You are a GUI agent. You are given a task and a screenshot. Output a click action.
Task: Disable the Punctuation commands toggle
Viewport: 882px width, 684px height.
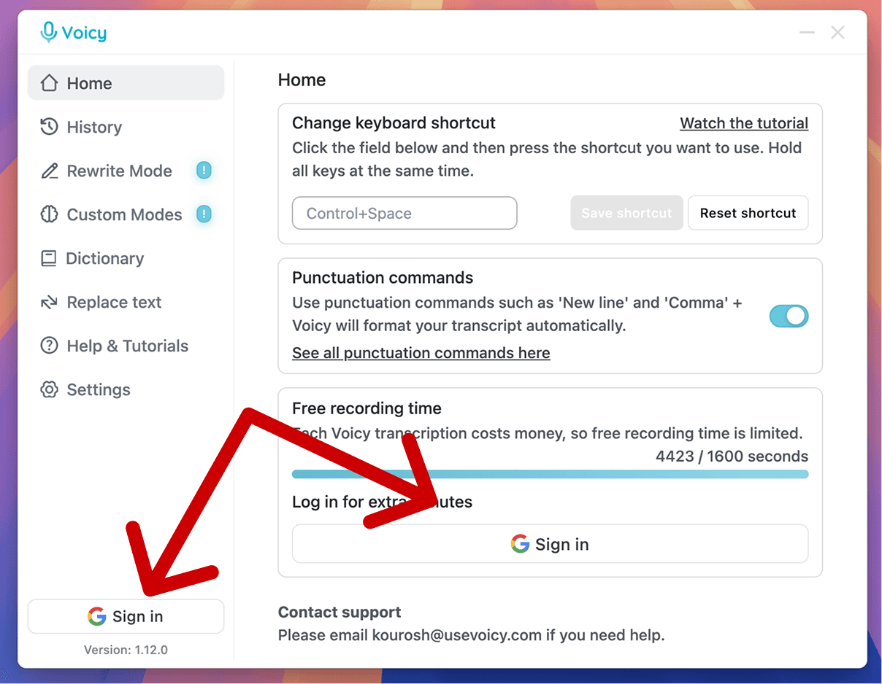789,316
